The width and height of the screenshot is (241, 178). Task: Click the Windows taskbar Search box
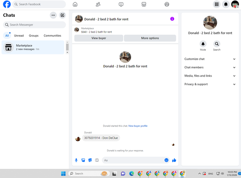tap(89, 174)
